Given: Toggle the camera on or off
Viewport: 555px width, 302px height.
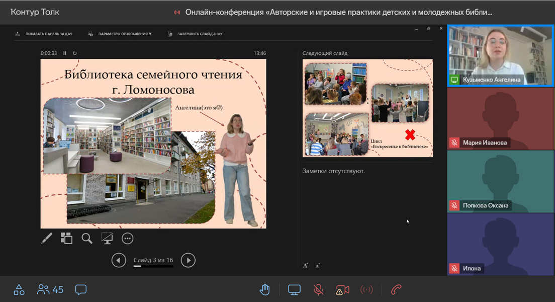Looking at the screenshot, I should pyautogui.click(x=342, y=289).
